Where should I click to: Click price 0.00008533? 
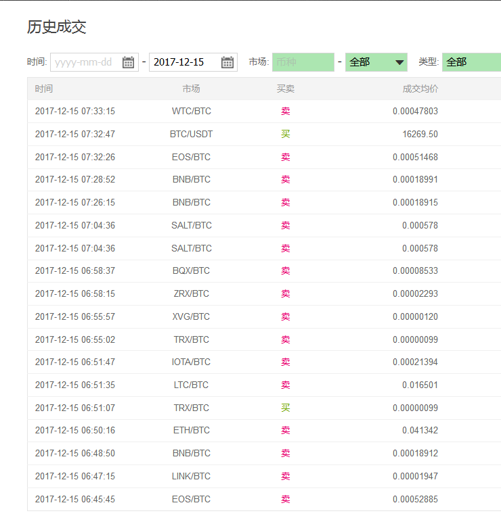[x=415, y=270]
